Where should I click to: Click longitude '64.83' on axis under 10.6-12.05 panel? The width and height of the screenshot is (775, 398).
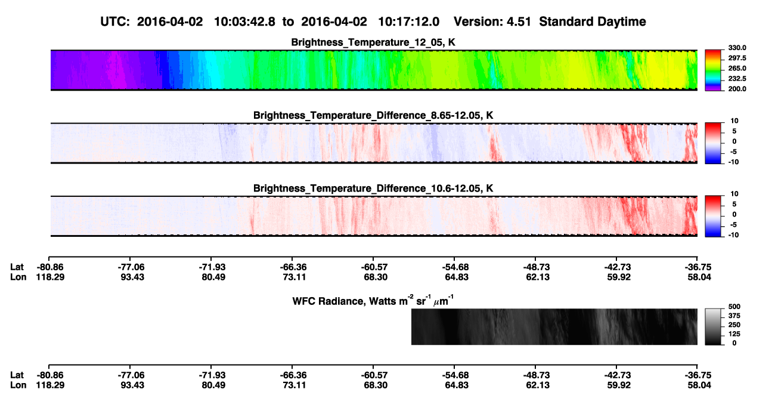click(455, 276)
